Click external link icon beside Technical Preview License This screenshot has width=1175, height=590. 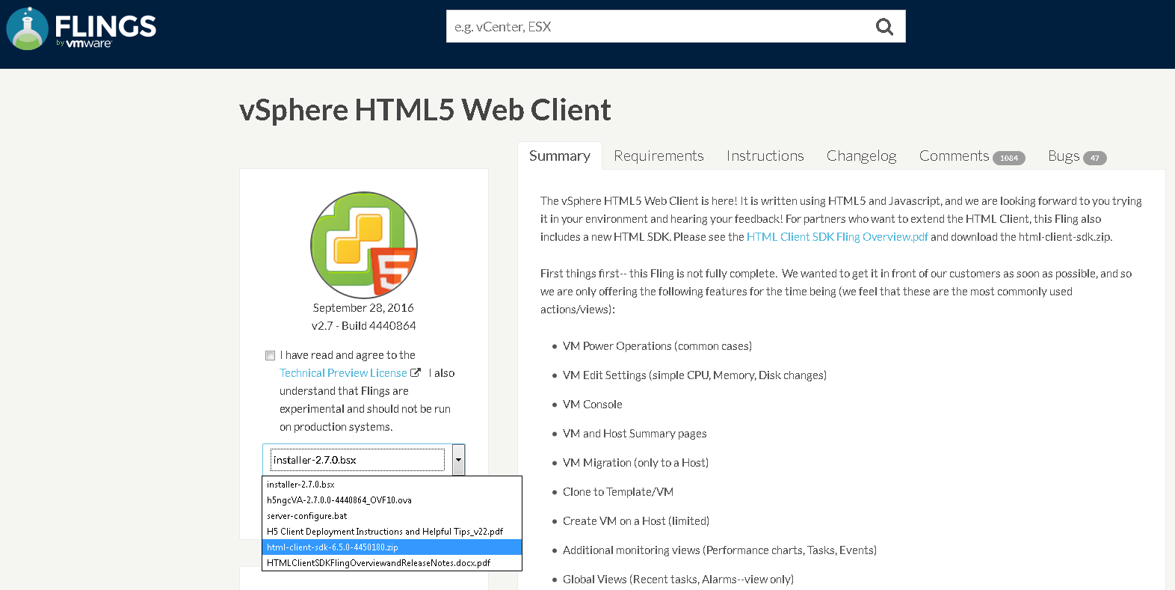pos(416,372)
